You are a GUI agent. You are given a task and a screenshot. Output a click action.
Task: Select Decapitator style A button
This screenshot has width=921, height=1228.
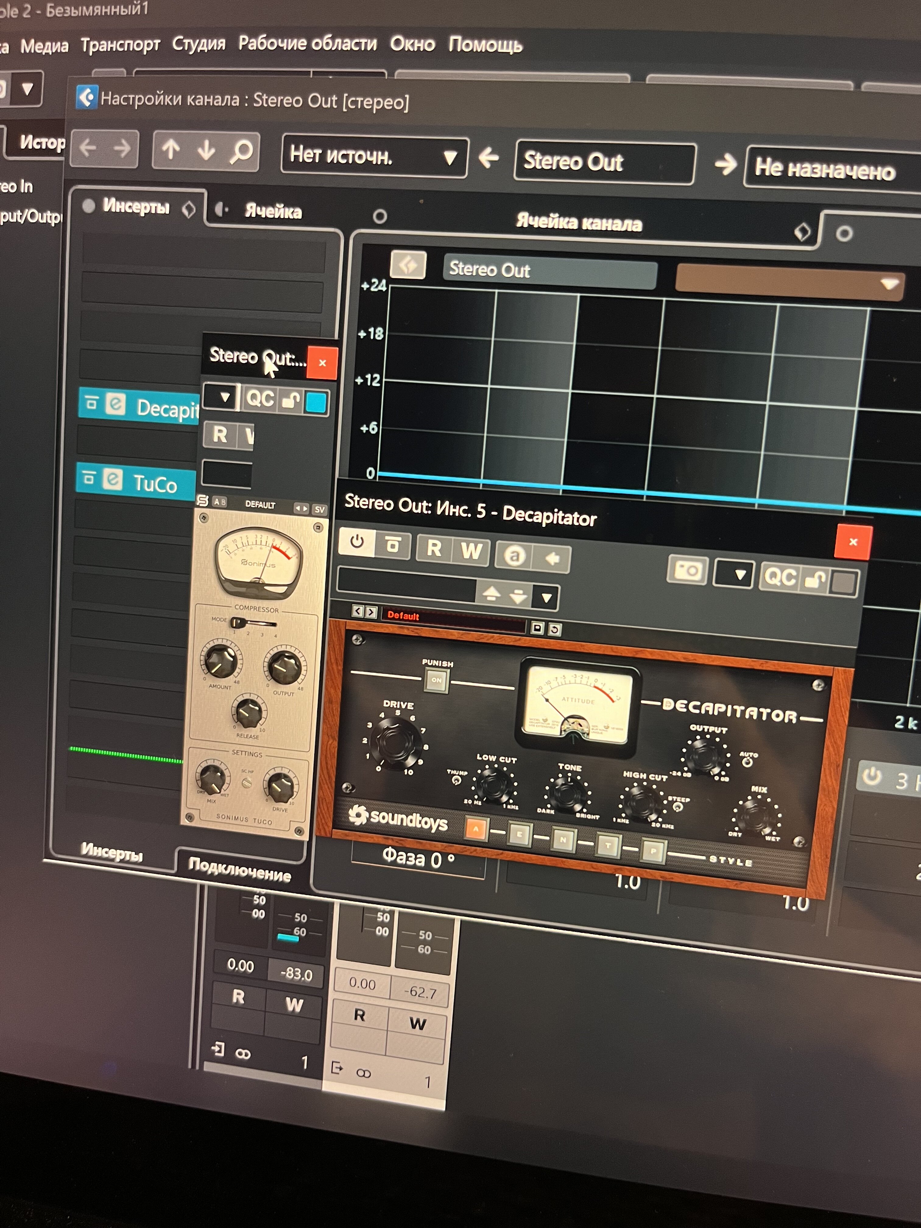pos(476,829)
